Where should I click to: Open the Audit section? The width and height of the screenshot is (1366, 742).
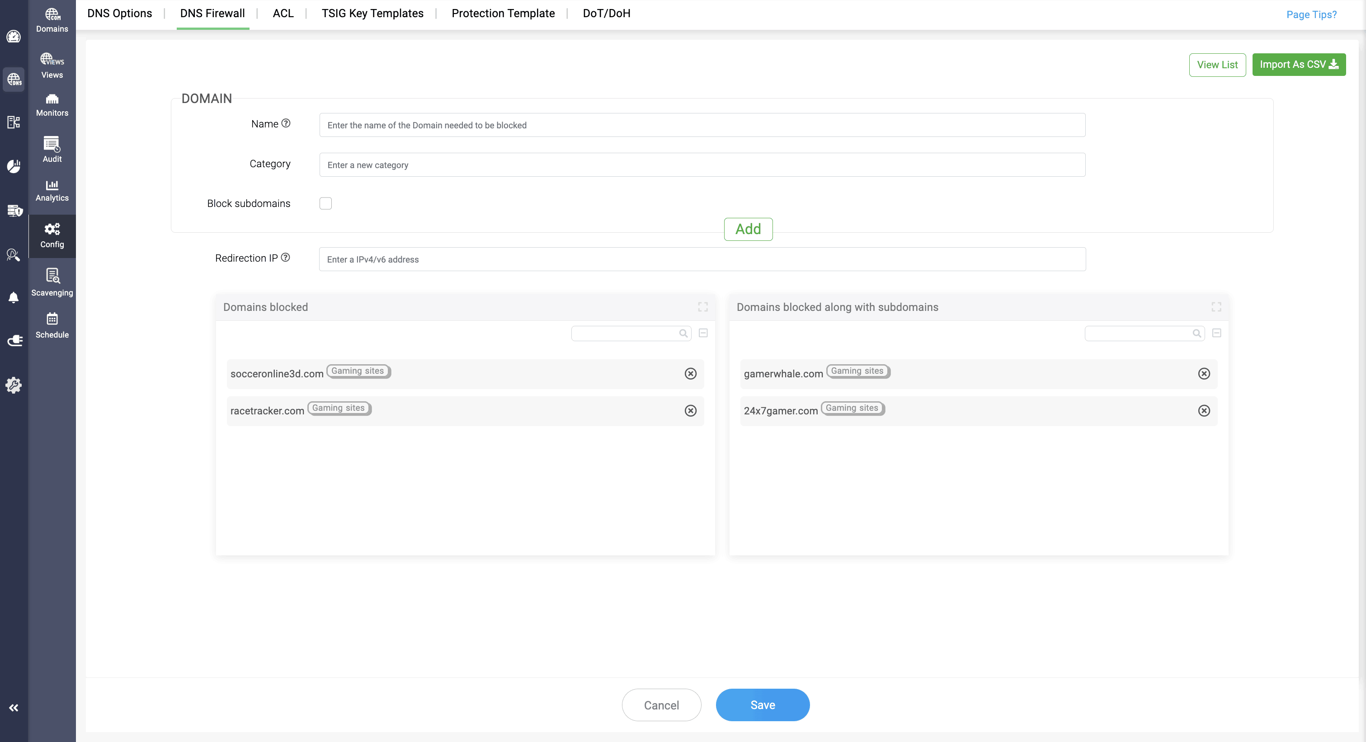[x=52, y=150]
